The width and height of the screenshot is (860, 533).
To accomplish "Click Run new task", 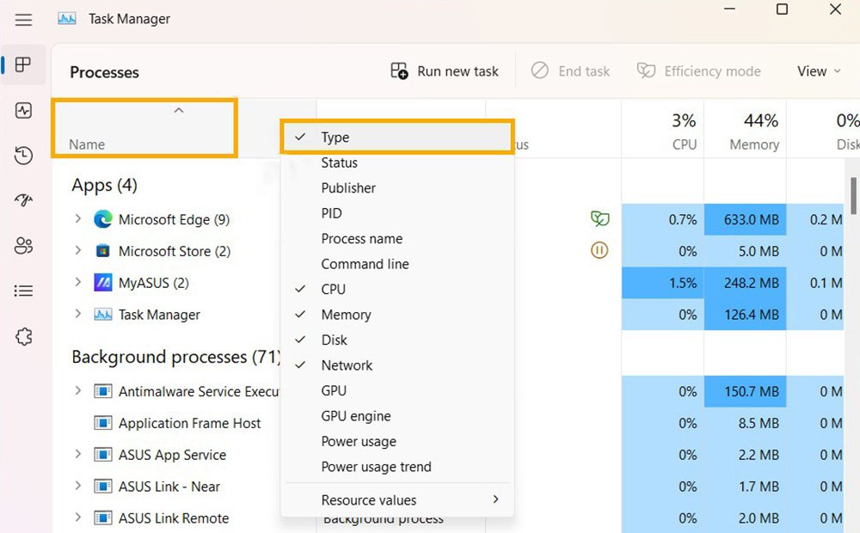I will pyautogui.click(x=445, y=71).
